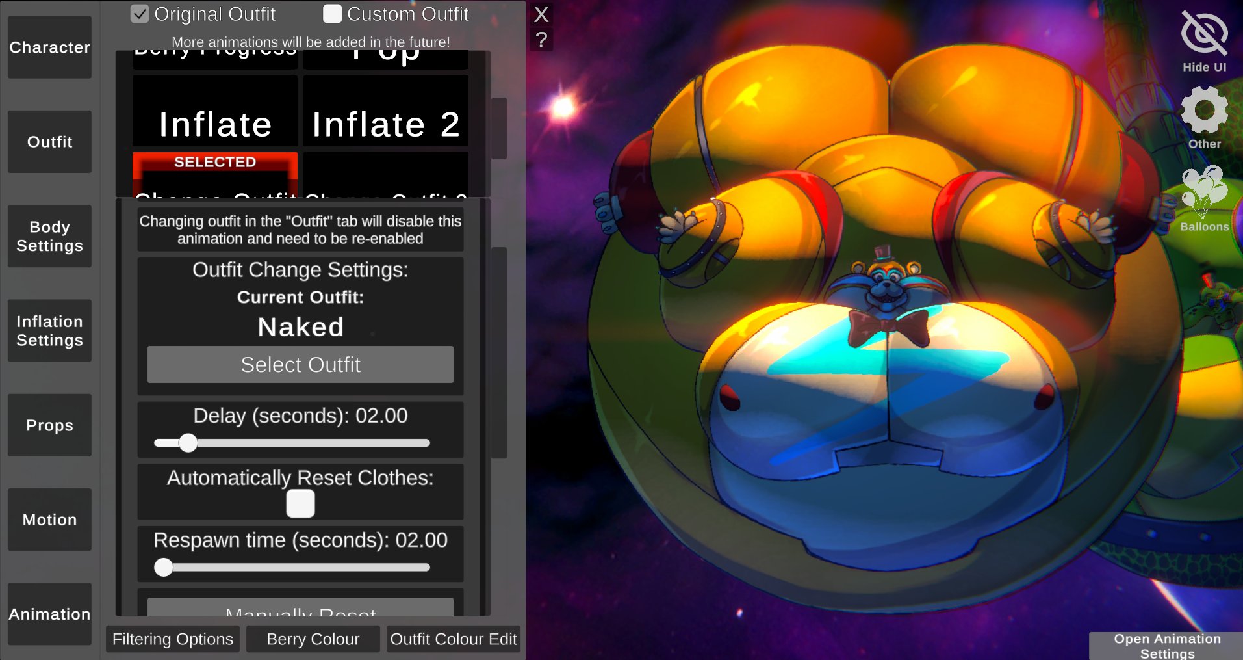The width and height of the screenshot is (1243, 660).
Task: Toggle Automatically Reset Clothes checkbox
Action: 300,504
